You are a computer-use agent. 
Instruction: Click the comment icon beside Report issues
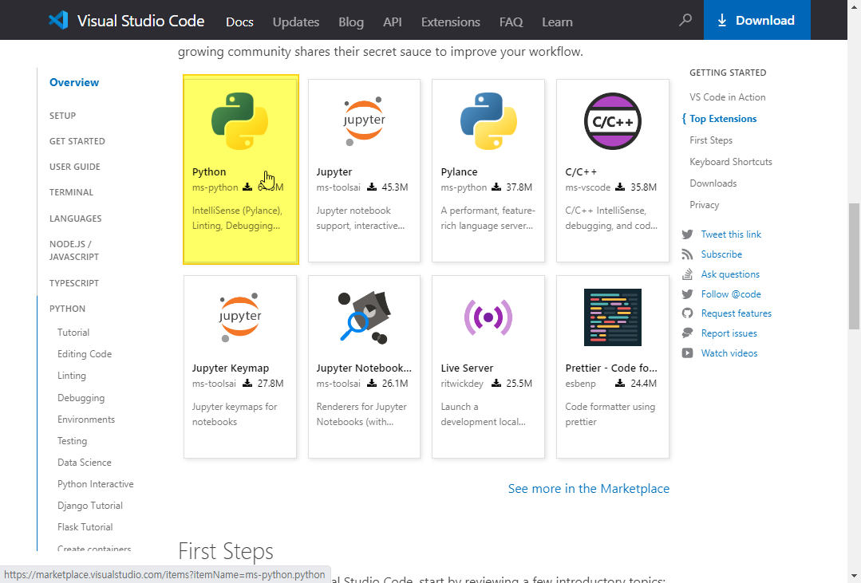point(688,333)
